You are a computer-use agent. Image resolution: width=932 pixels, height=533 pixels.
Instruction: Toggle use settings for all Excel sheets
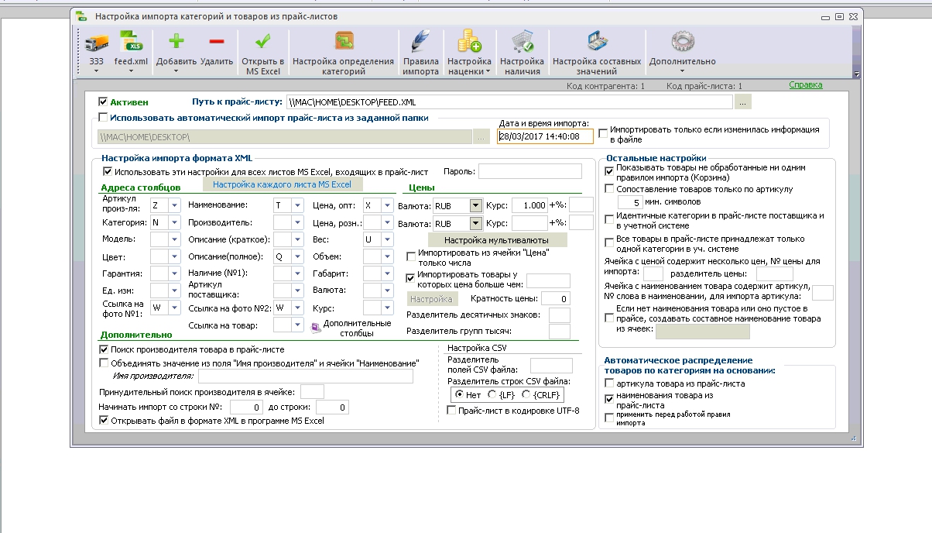(108, 171)
